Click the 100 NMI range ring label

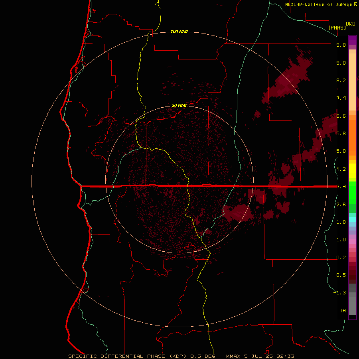tap(179, 32)
